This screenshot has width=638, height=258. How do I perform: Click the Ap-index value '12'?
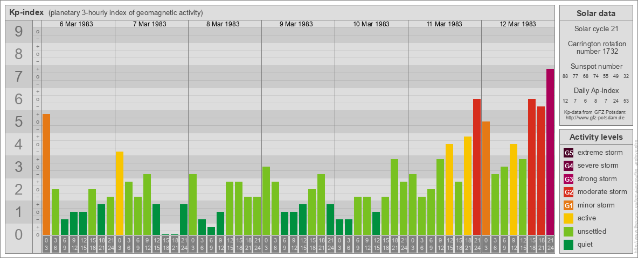click(x=565, y=101)
